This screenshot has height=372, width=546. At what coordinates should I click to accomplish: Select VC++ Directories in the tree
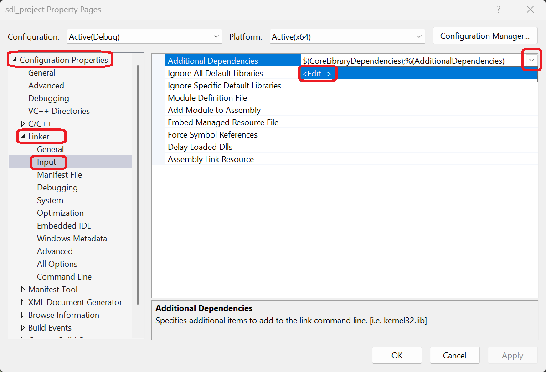[x=59, y=111]
